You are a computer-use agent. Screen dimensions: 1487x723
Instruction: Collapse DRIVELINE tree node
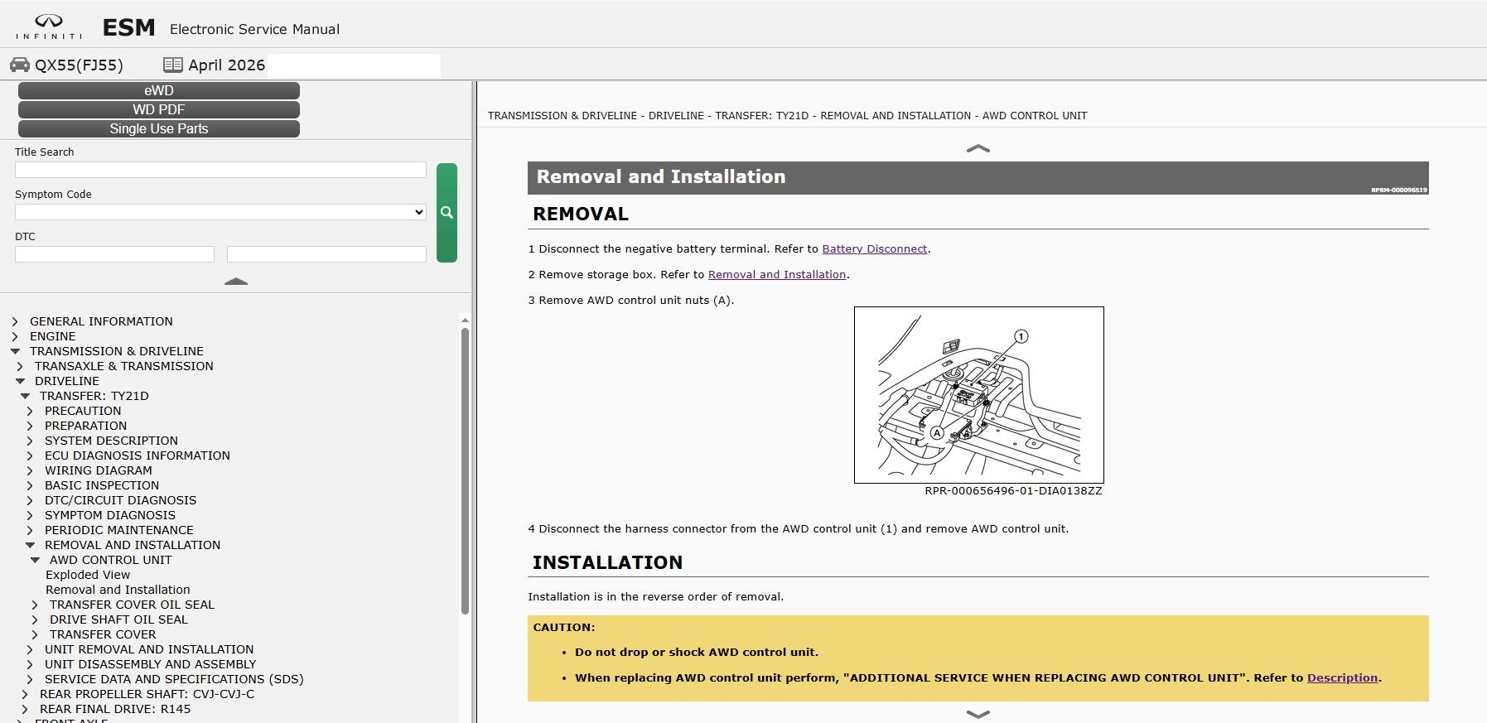click(x=20, y=381)
